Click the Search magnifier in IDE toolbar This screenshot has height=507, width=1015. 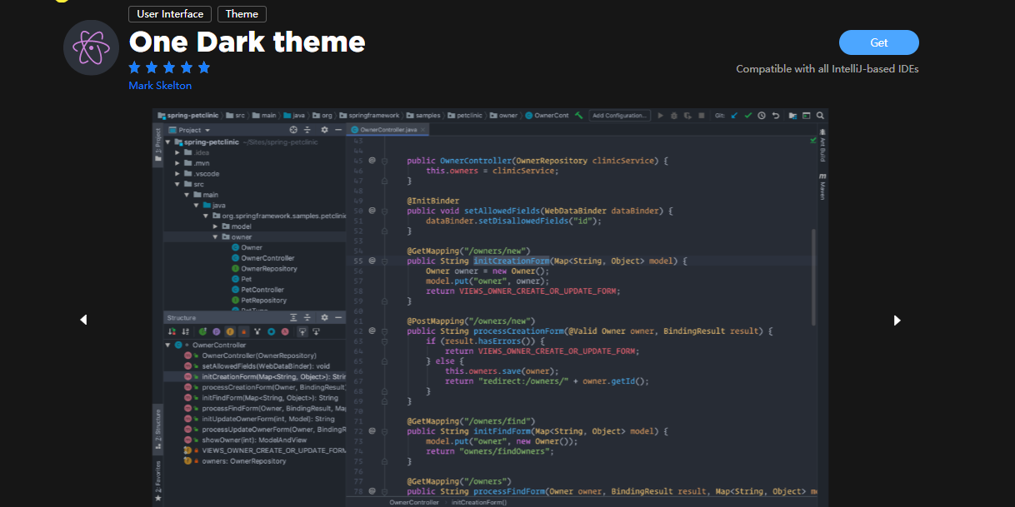coord(820,116)
